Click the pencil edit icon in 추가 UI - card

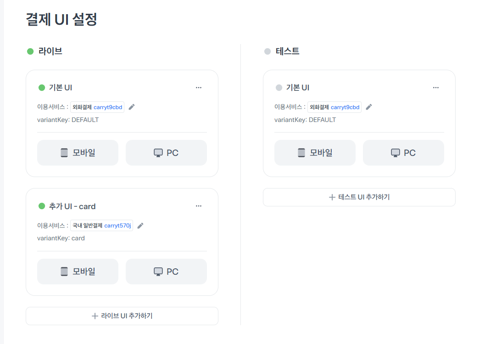[140, 226]
